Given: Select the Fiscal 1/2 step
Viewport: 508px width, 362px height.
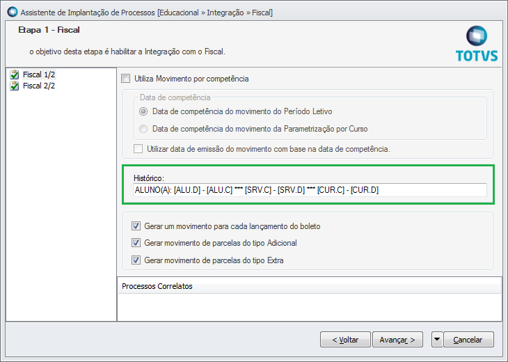Looking at the screenshot, I should [39, 74].
